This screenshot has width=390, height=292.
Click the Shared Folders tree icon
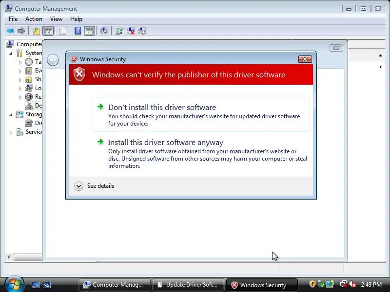(x=28, y=79)
